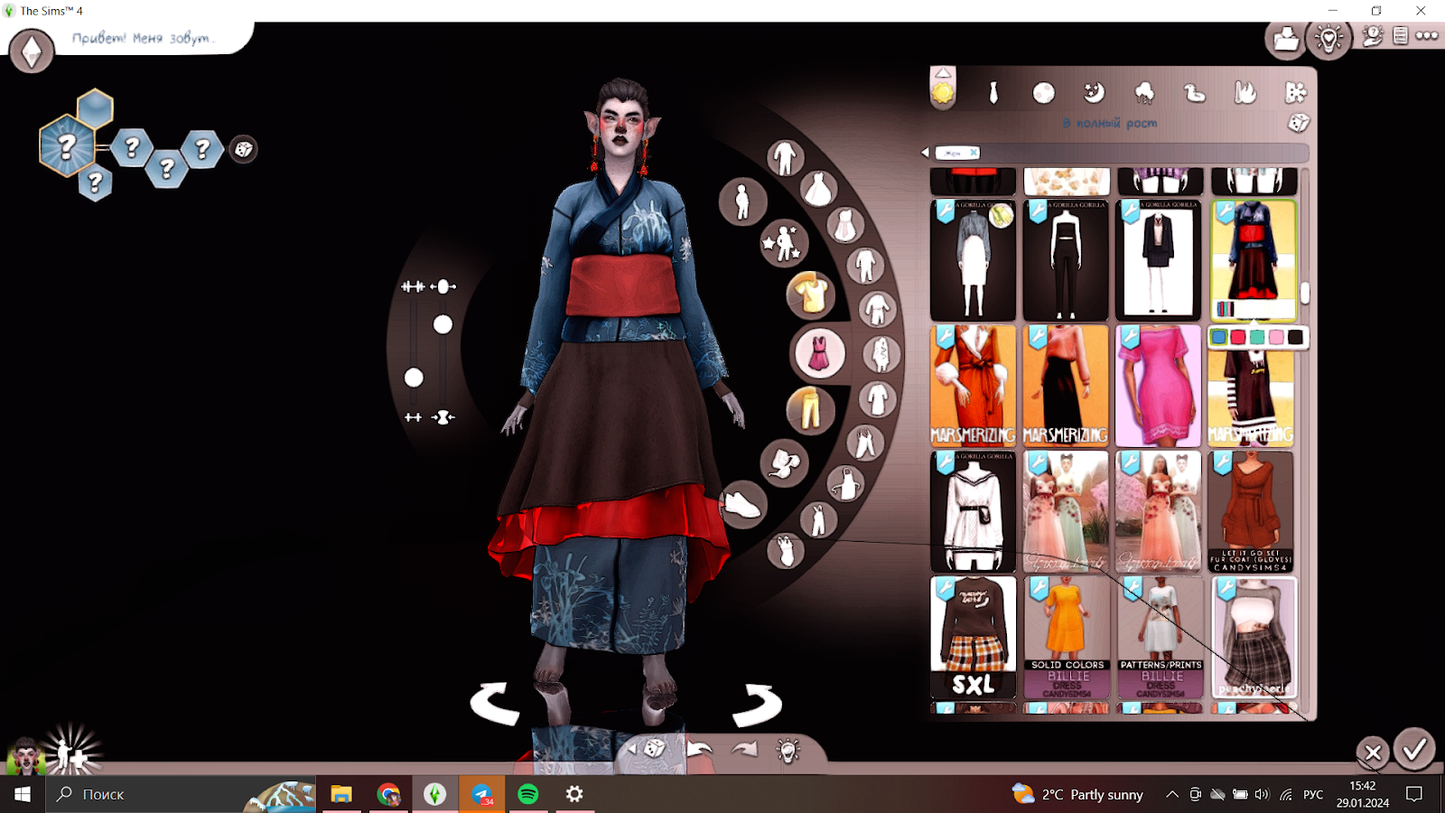Cancel changes with the X button
This screenshot has height=813, width=1445.
click(1373, 752)
